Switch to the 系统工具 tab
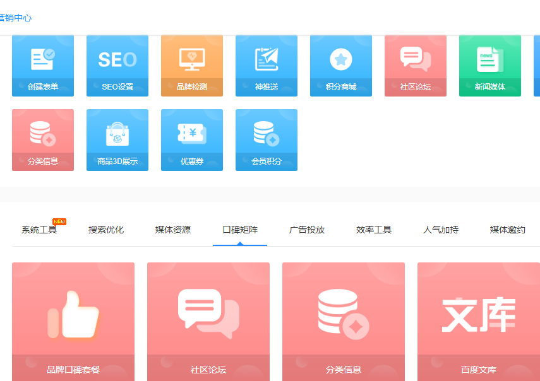 (39, 230)
